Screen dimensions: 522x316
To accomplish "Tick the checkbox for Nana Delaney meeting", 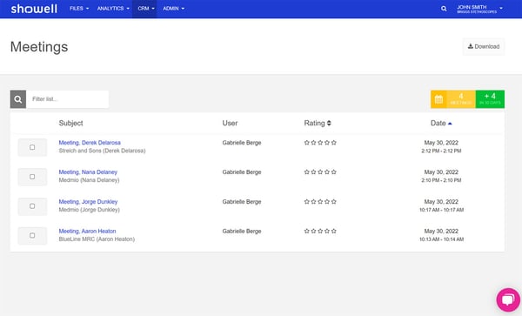I will coord(32,177).
